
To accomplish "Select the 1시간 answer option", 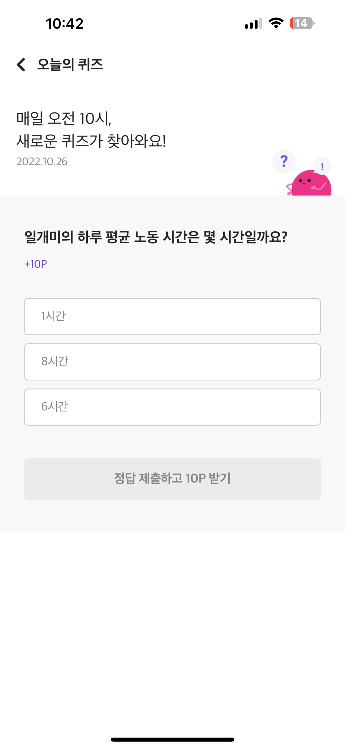I will pyautogui.click(x=172, y=316).
